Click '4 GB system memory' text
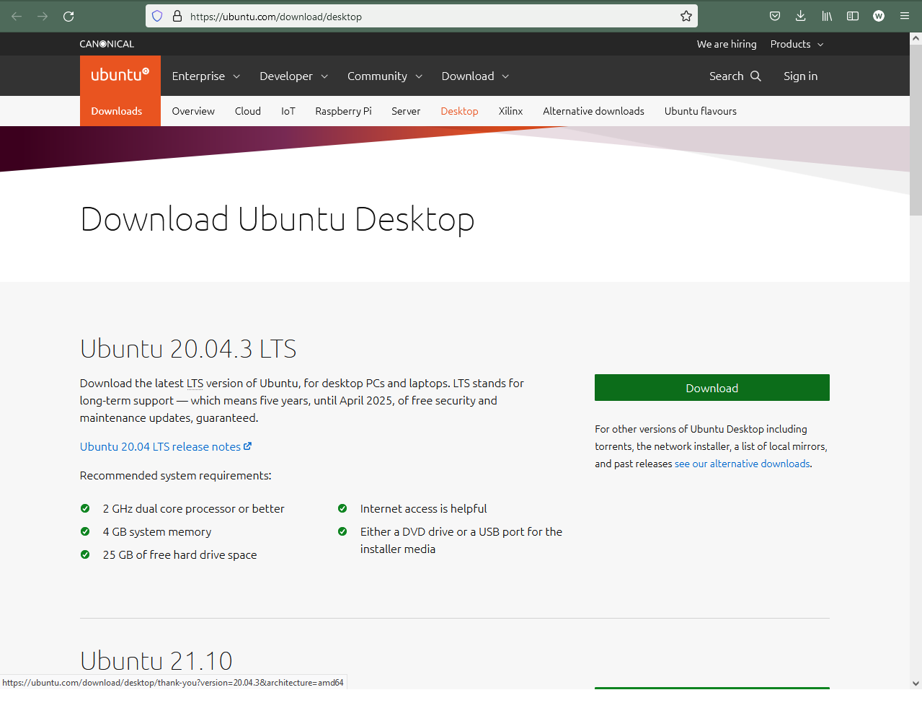Image resolution: width=922 pixels, height=708 pixels. (x=157, y=531)
